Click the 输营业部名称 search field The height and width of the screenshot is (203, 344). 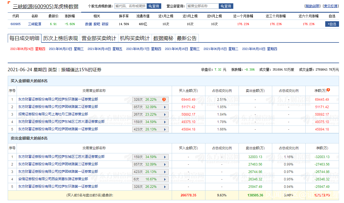[202, 6]
